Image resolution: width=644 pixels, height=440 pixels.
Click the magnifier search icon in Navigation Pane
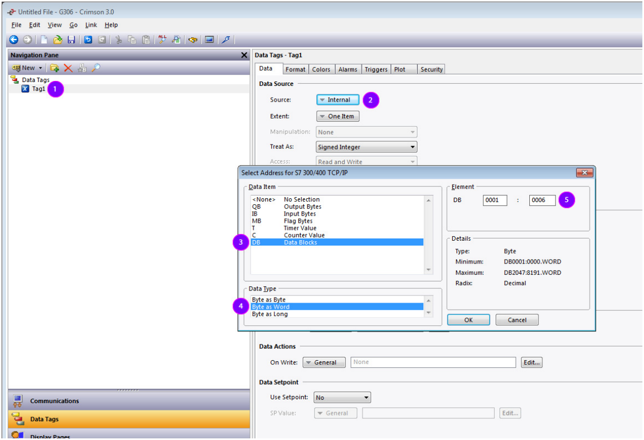(x=96, y=68)
